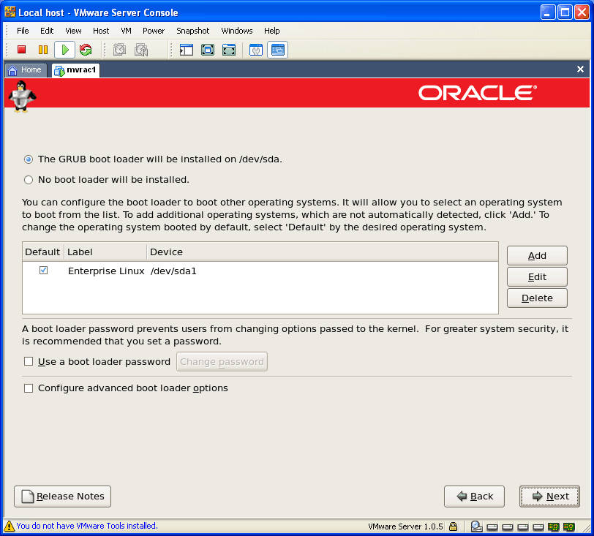This screenshot has width=594, height=536.
Task: Open the VM menu
Action: click(126, 31)
